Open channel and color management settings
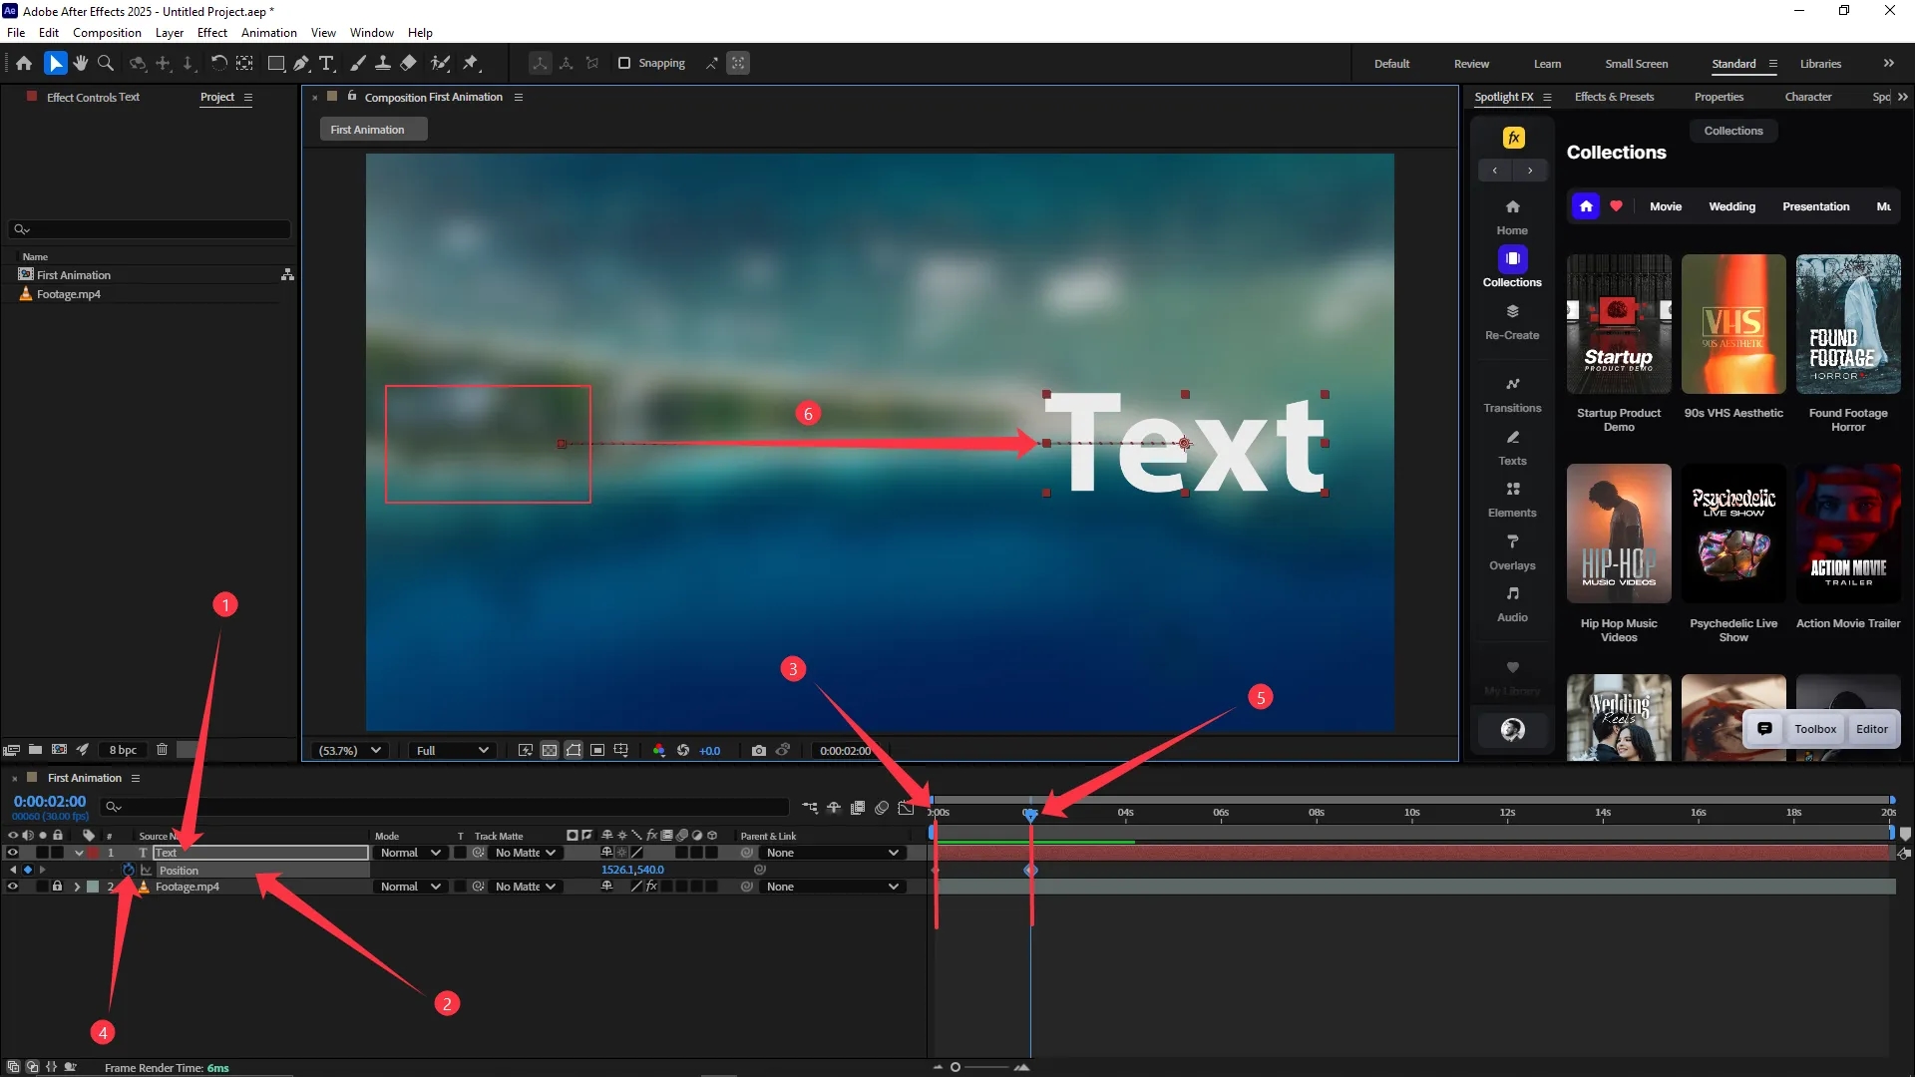 pos(658,750)
